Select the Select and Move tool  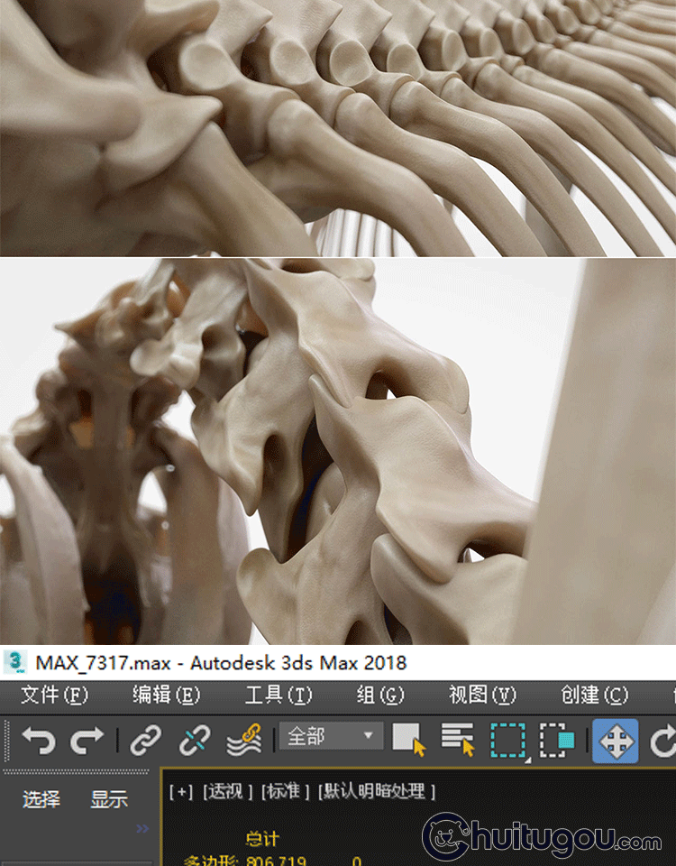click(615, 741)
